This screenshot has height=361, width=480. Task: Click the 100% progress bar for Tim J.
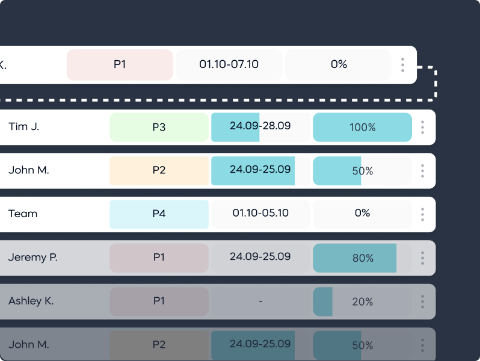tap(362, 128)
